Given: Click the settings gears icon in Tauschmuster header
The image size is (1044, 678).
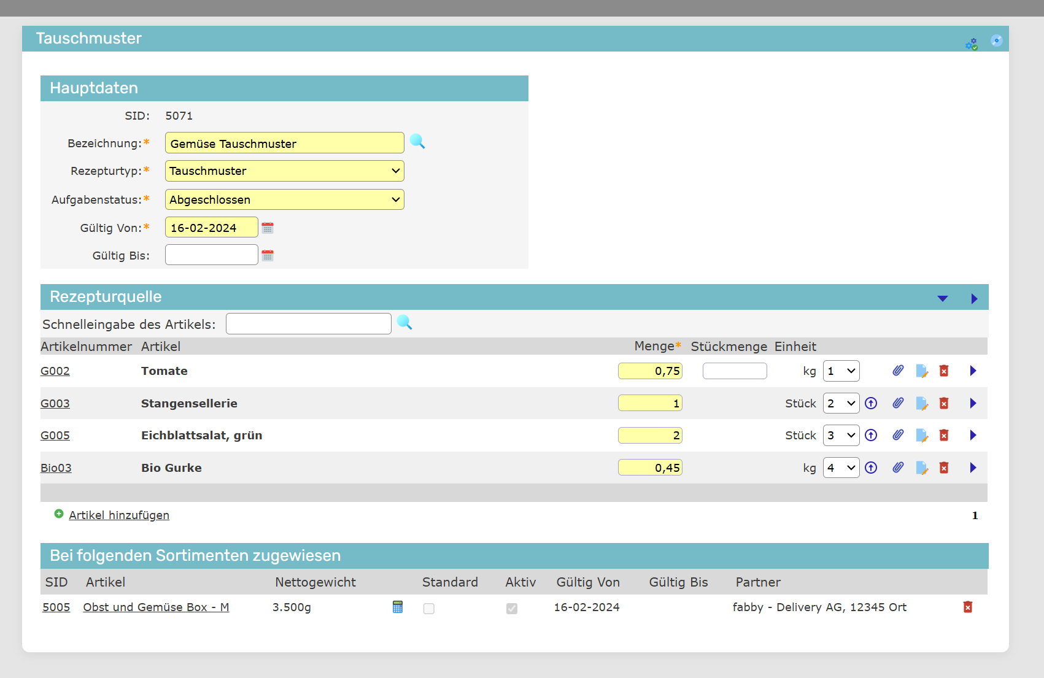Looking at the screenshot, I should pyautogui.click(x=972, y=44).
